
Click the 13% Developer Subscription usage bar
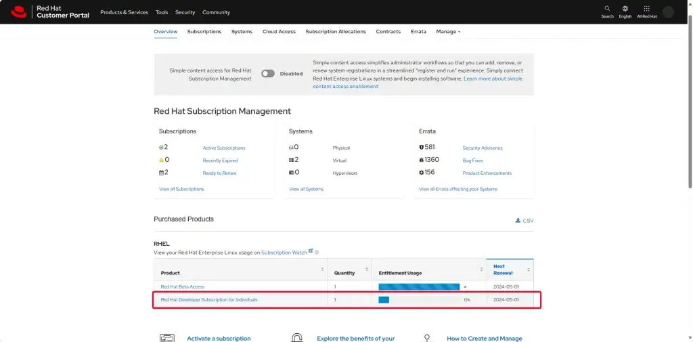[x=419, y=299]
